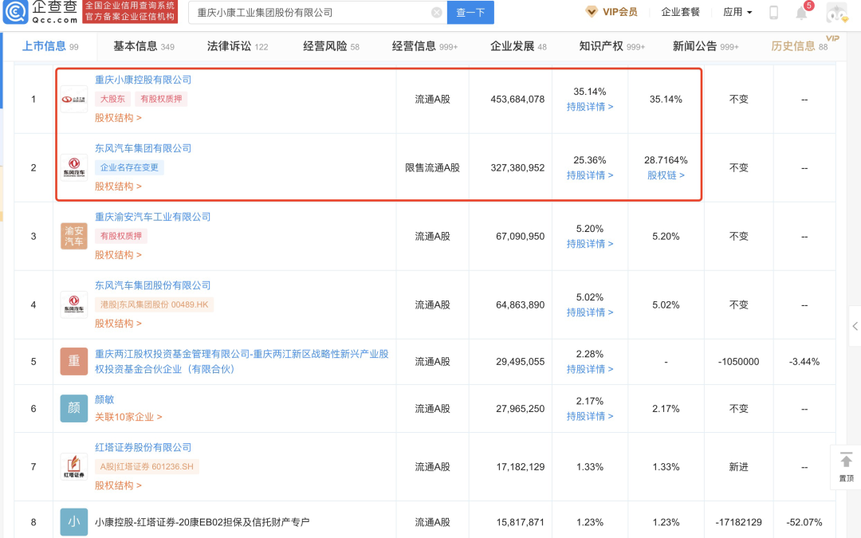Switch to 历史信息 VIP tab
Viewport: 861px width, 538px height.
800,46
